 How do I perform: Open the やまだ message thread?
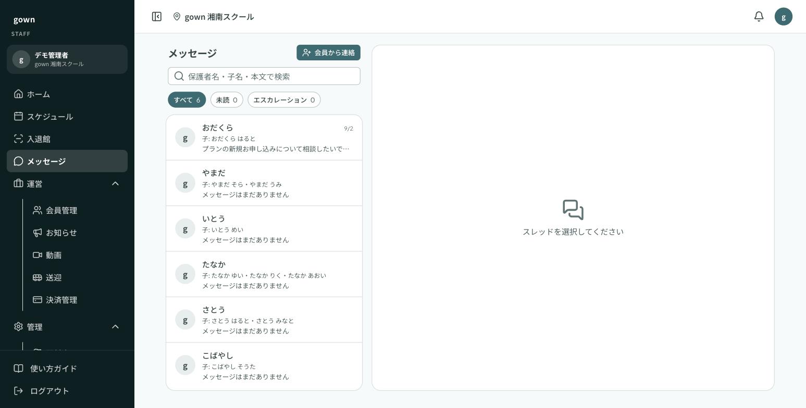[264, 183]
